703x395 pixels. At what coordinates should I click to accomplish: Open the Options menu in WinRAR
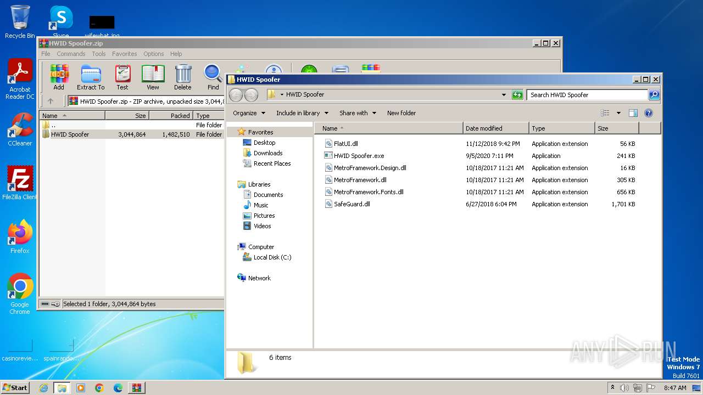tap(154, 54)
